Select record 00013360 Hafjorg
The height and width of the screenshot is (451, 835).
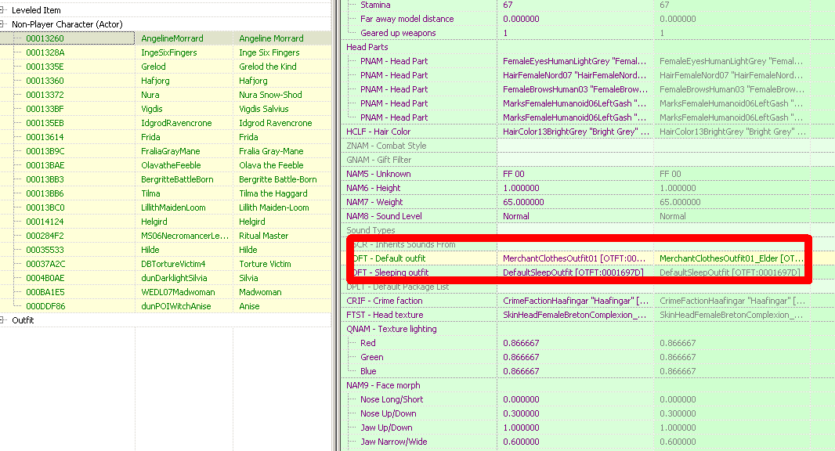(165, 81)
